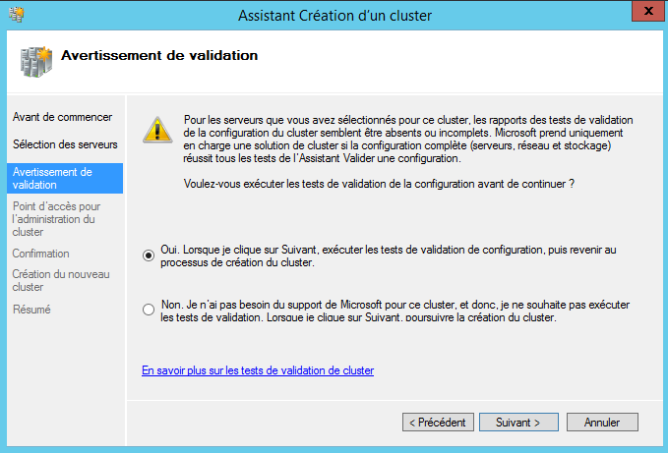Click the 'Suivant >' button
This screenshot has height=453, width=668.
tap(518, 423)
